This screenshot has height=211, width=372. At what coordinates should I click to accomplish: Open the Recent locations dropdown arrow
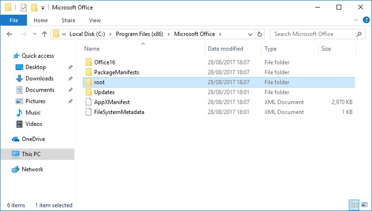point(35,34)
